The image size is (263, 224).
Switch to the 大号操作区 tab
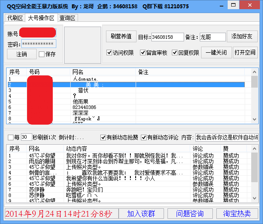click(x=41, y=18)
